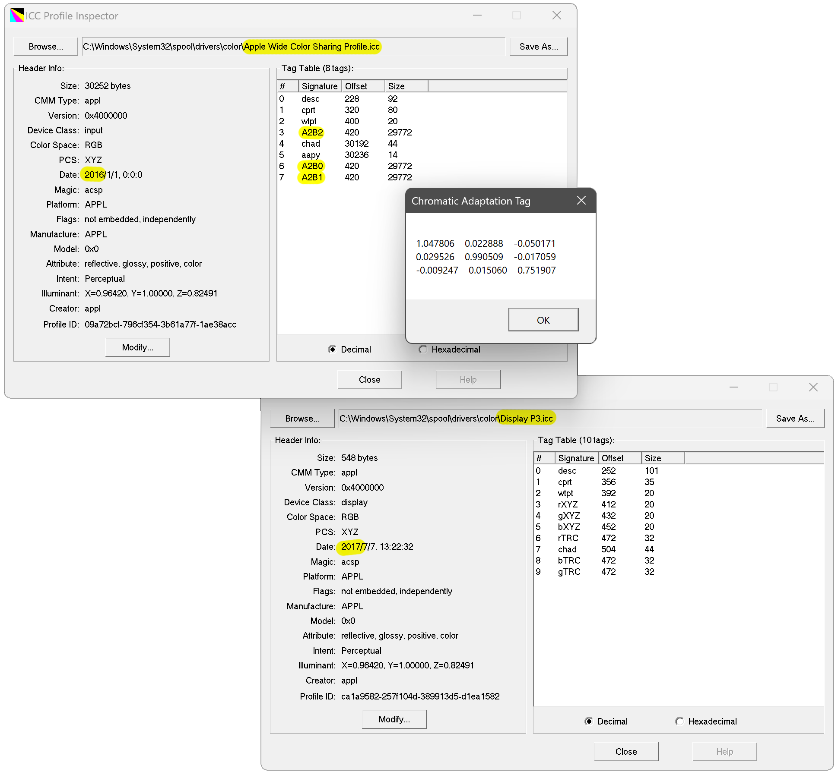Select the cprt tag row with offset 356
Image resolution: width=838 pixels, height=775 pixels.
679,482
